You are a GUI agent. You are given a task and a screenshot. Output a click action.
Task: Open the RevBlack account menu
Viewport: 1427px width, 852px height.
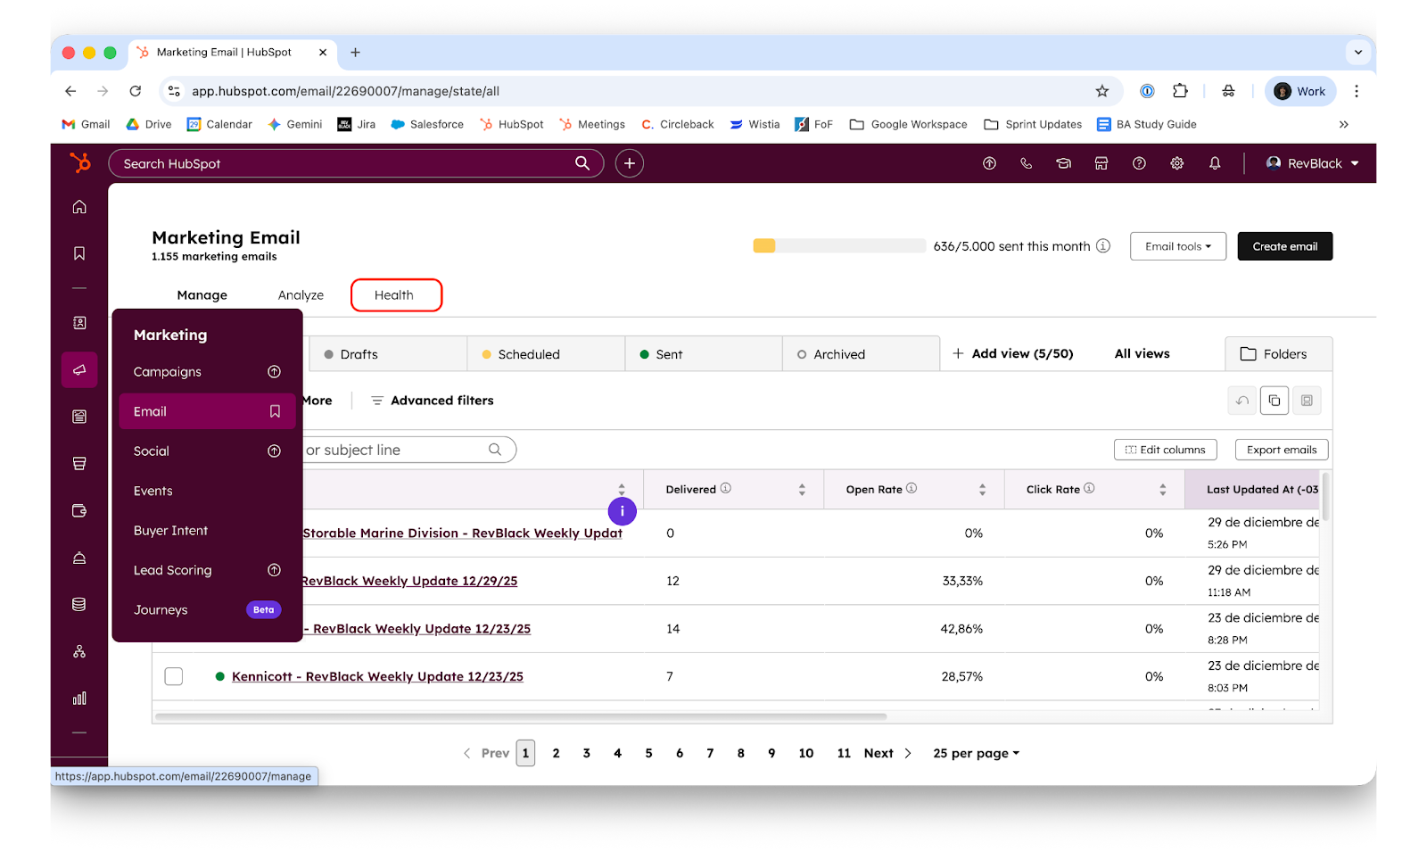click(x=1313, y=163)
